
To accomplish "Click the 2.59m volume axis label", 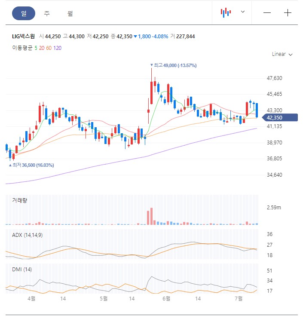I will (x=274, y=208).
